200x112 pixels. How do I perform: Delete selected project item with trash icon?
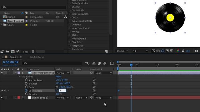[x=33, y=51]
